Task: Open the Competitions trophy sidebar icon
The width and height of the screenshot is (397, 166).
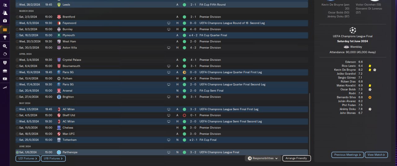Action: pyautogui.click(x=5, y=38)
